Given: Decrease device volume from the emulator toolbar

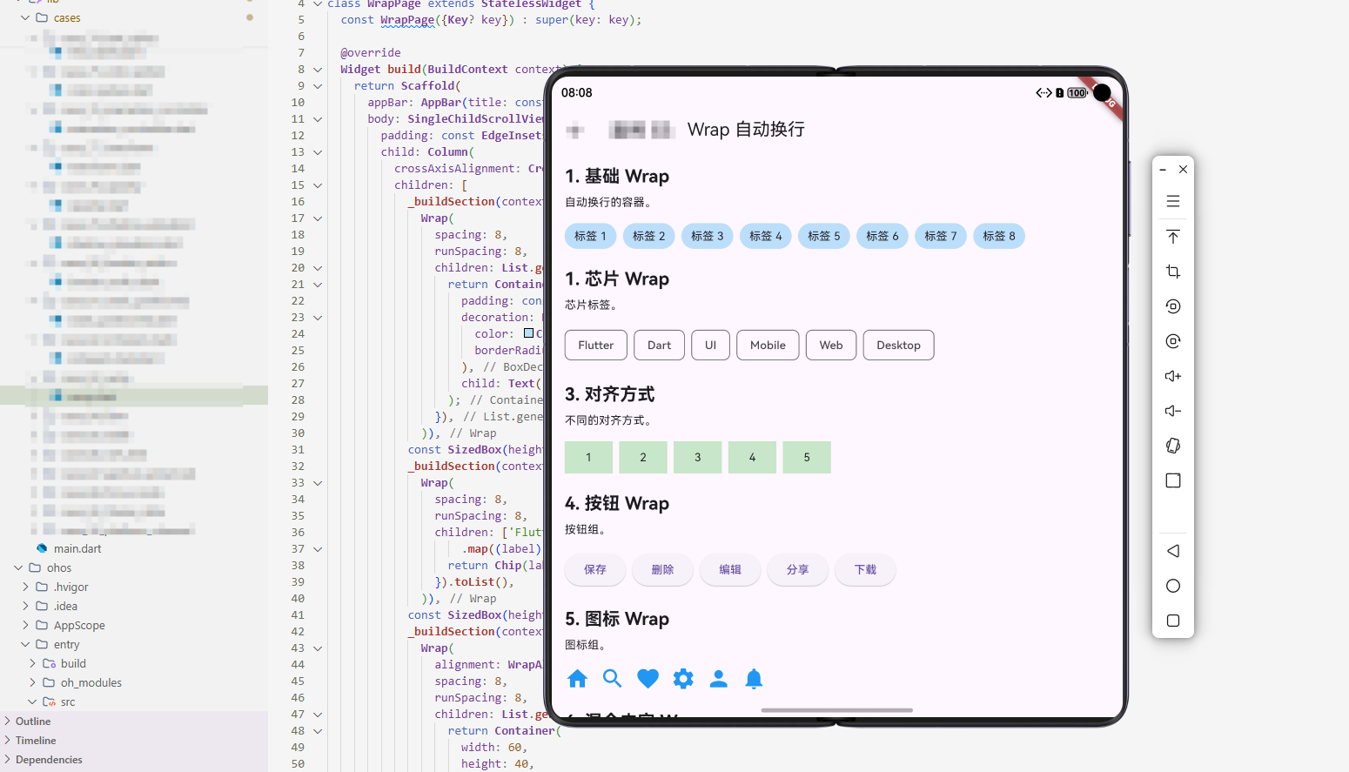Looking at the screenshot, I should 1172,410.
